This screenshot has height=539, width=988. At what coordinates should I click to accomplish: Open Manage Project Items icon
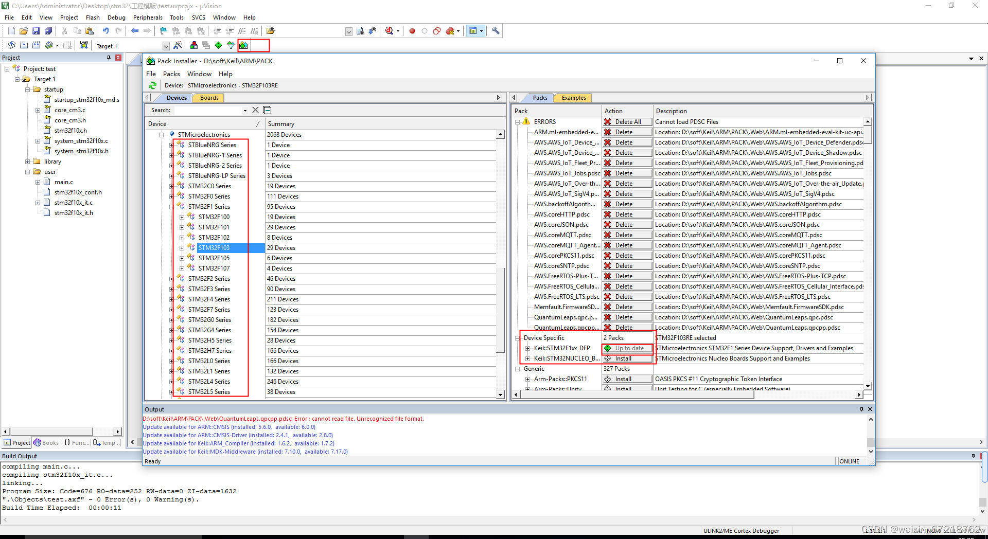click(x=194, y=45)
